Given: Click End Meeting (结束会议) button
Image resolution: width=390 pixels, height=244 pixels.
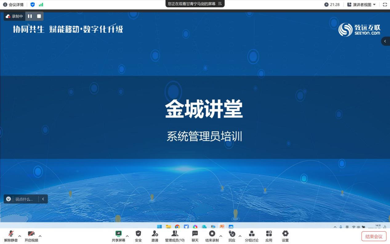Looking at the screenshot, I should [x=374, y=237].
